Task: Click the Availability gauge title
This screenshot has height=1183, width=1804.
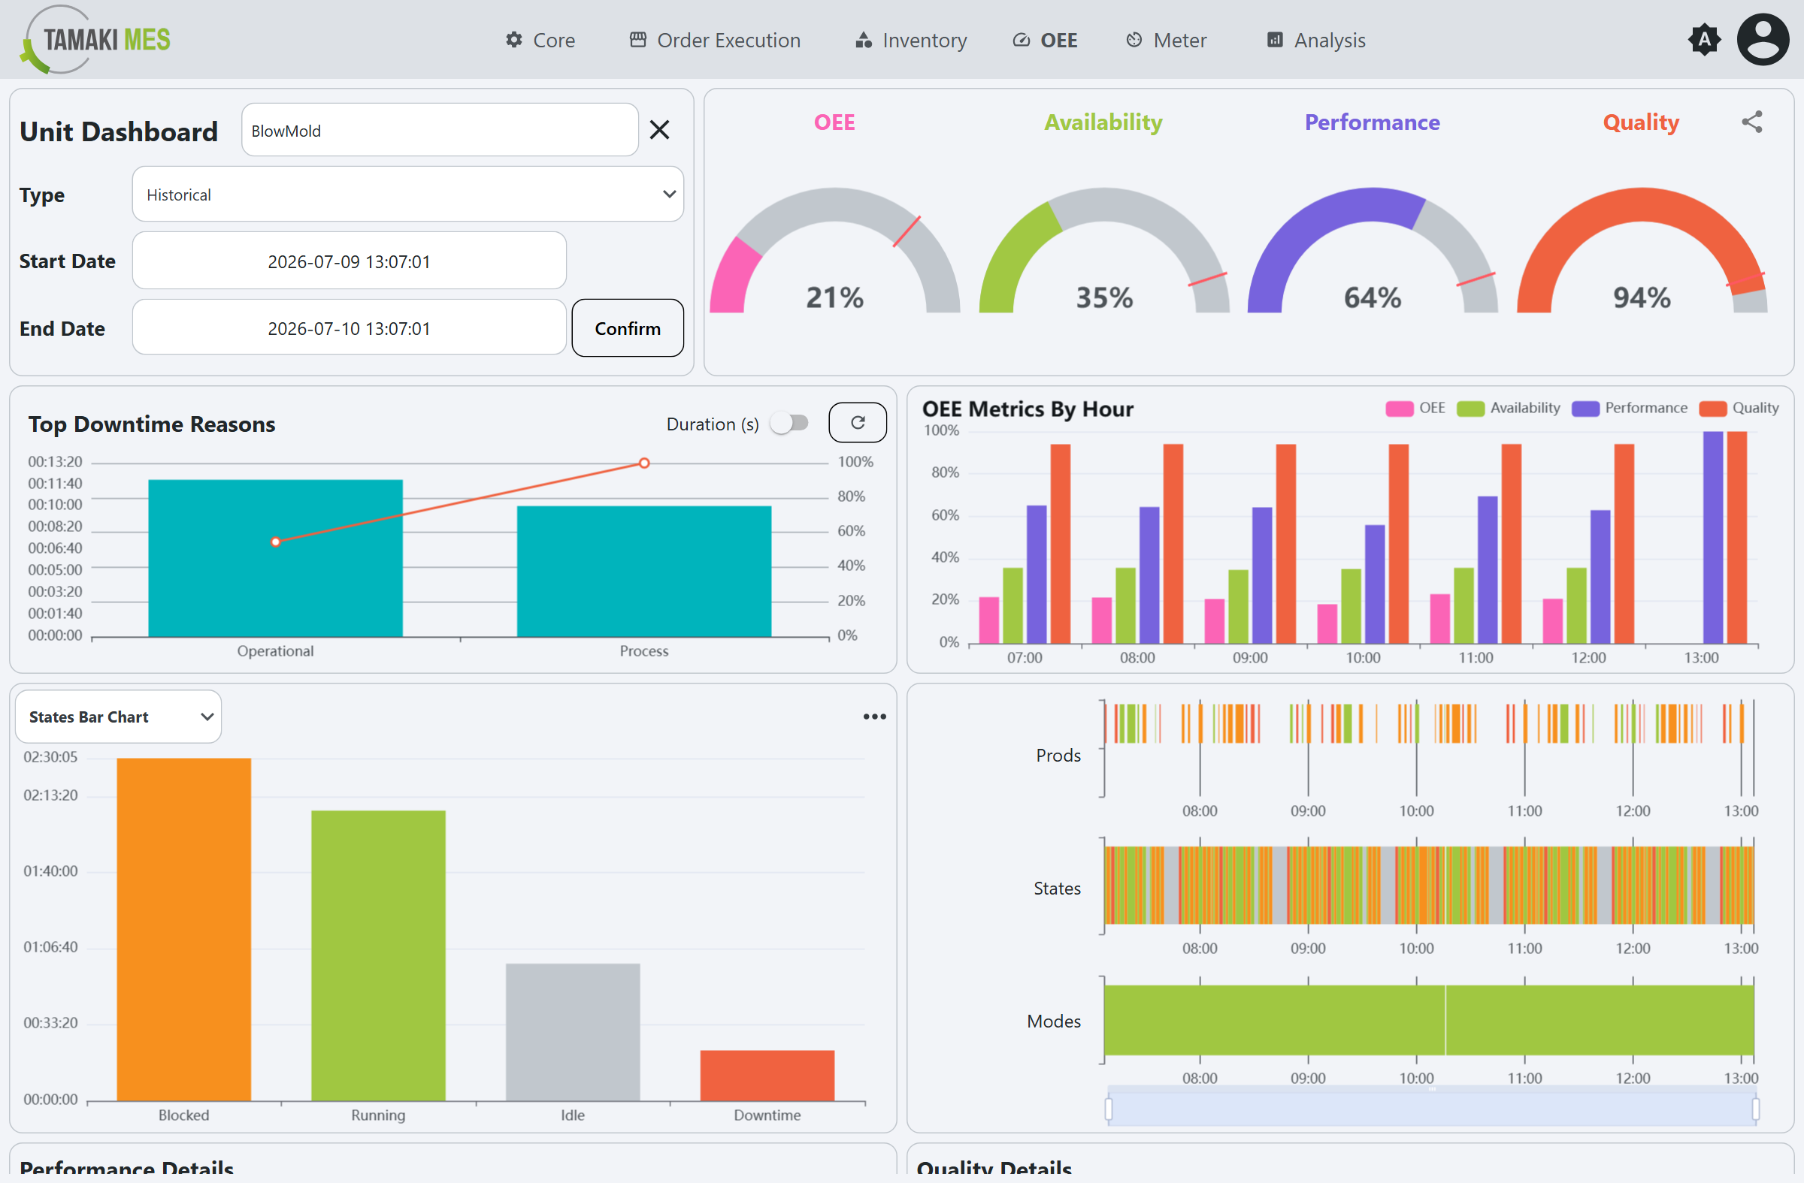Action: point(1103,122)
